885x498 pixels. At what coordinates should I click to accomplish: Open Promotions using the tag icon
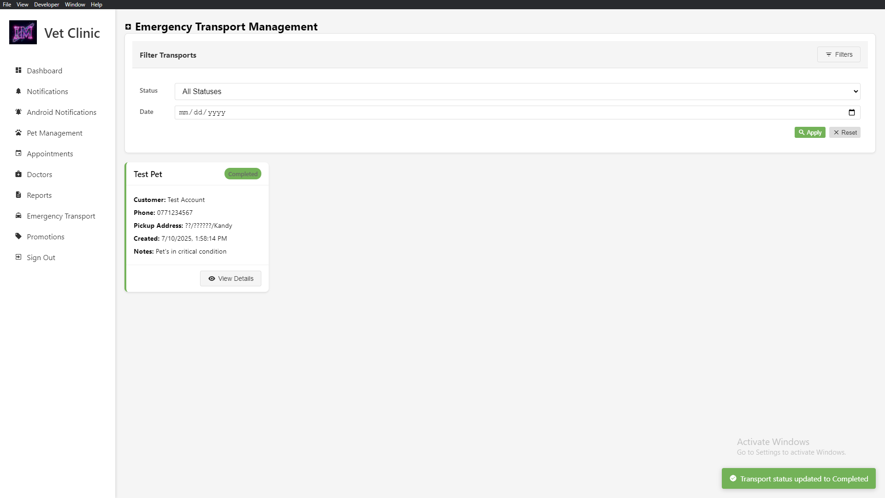[18, 236]
